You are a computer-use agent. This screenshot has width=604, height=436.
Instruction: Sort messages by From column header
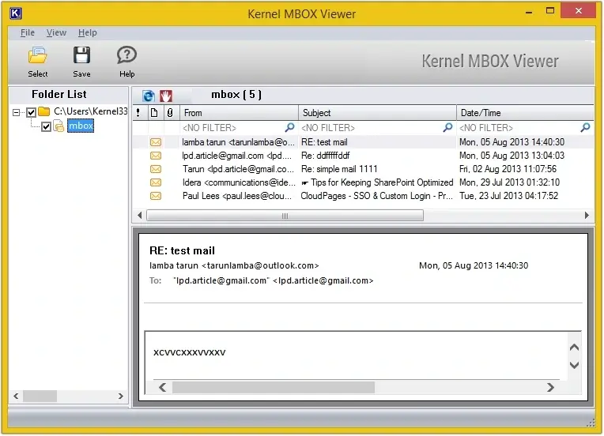[239, 113]
